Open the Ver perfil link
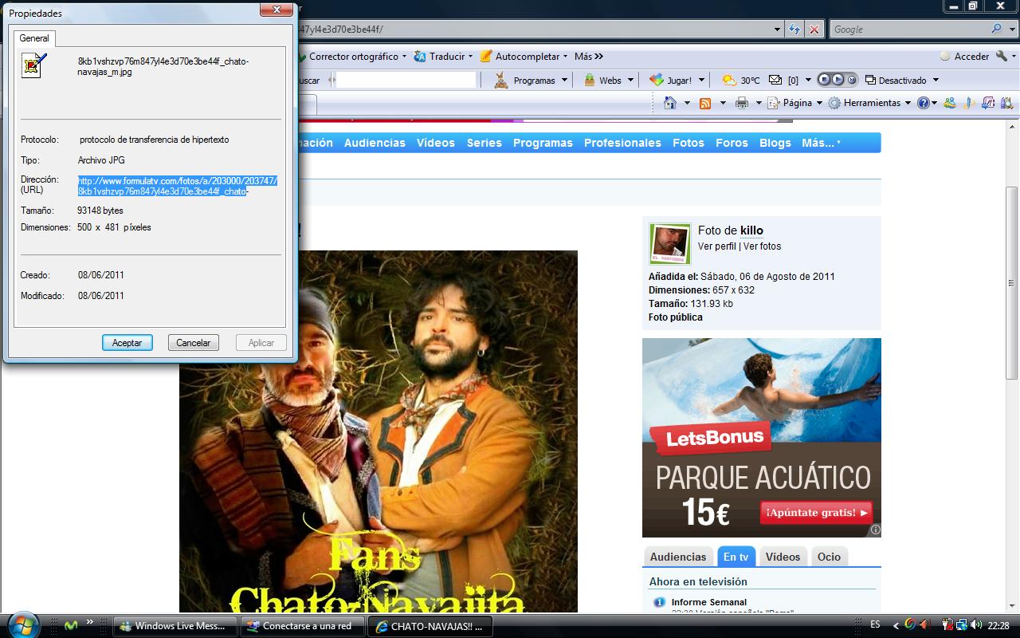1020x638 pixels. 716,246
